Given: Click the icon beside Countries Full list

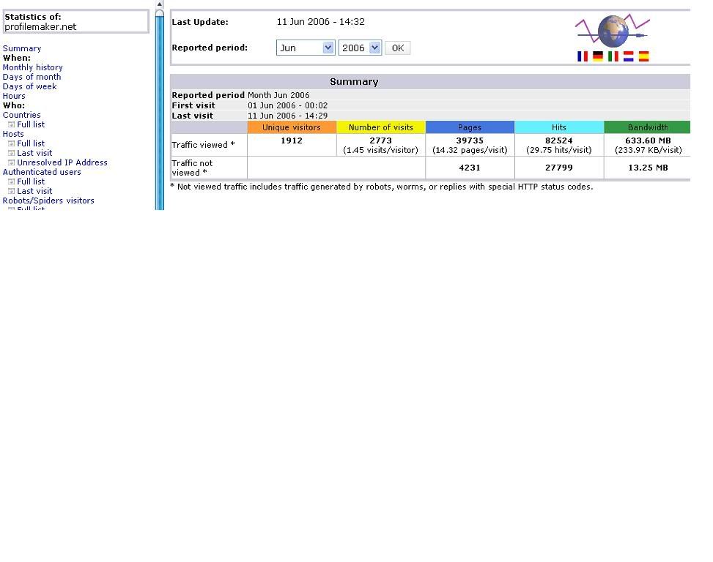Looking at the screenshot, I should [x=12, y=124].
